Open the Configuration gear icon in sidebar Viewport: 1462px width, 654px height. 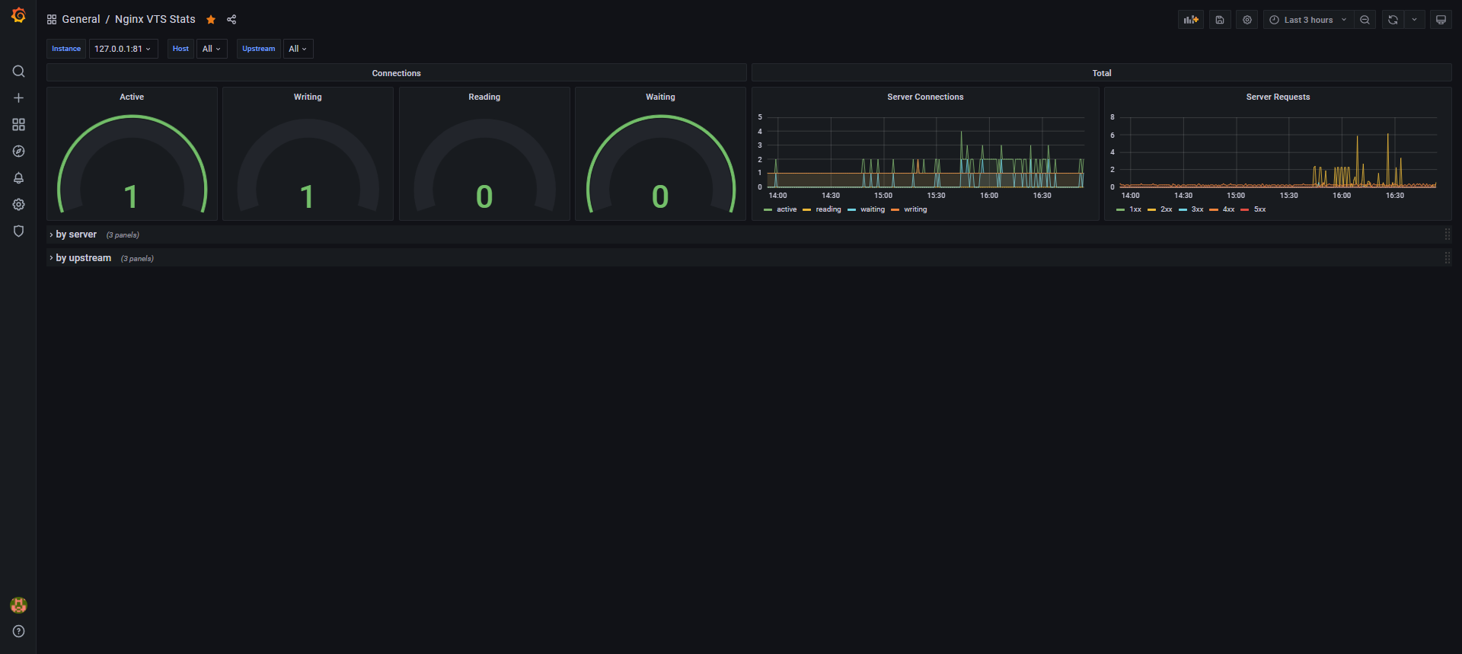pos(18,205)
